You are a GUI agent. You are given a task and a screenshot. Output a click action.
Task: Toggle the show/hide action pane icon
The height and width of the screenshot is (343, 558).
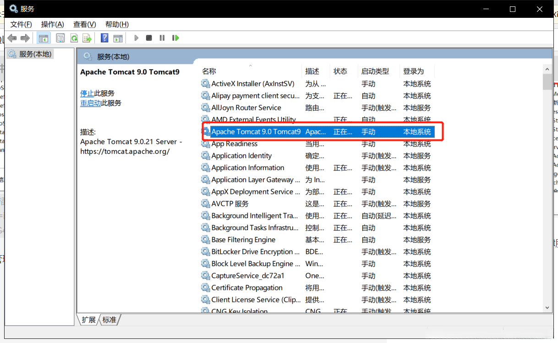[118, 38]
